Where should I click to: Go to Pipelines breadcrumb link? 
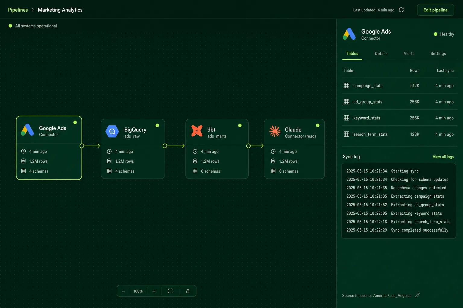coord(18,10)
